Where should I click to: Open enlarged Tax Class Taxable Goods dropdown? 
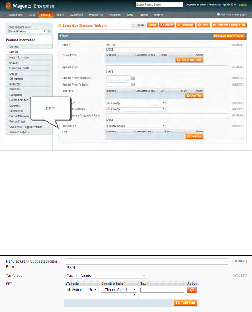tap(106, 276)
